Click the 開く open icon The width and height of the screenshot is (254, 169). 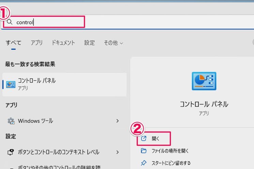tap(144, 139)
